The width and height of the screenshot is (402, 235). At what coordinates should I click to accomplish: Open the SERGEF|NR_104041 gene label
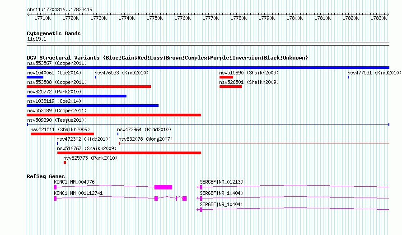point(221,204)
